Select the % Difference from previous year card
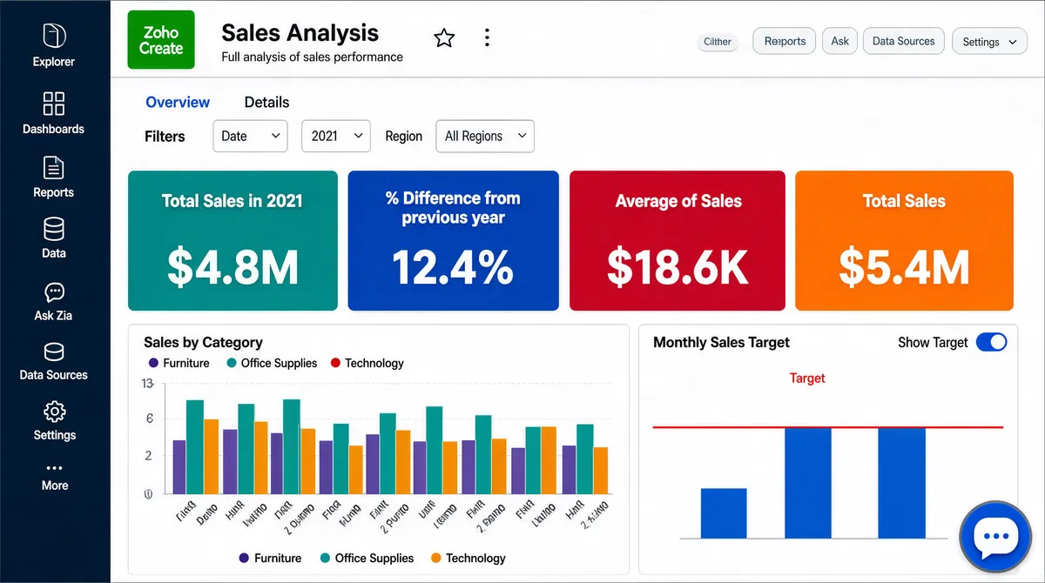 tap(454, 241)
